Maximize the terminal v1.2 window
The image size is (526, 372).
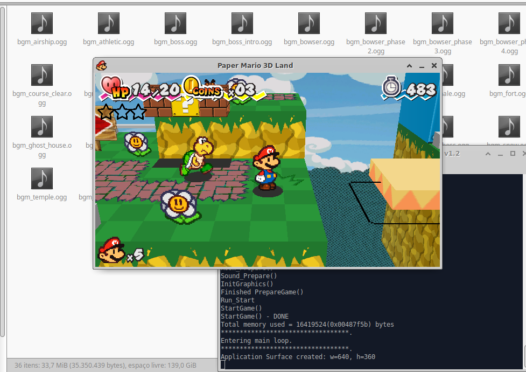(x=513, y=154)
